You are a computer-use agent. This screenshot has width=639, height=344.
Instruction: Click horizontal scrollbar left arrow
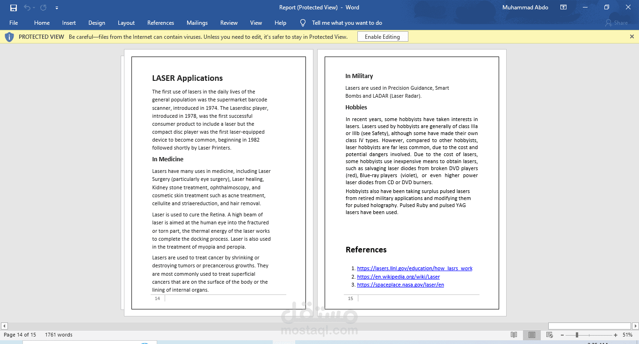(x=4, y=326)
